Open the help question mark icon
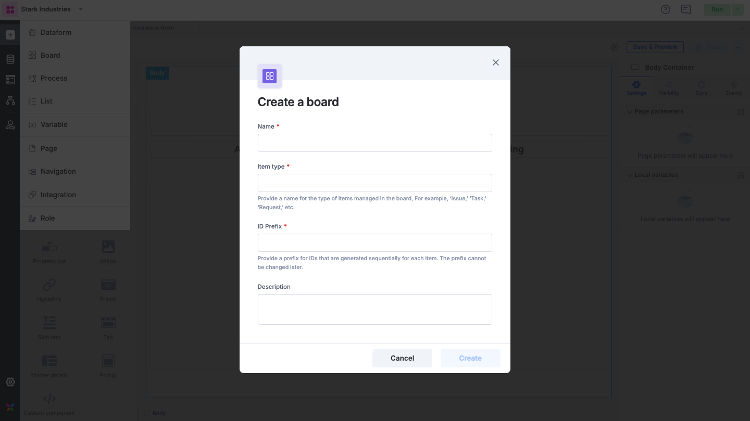 665,9
